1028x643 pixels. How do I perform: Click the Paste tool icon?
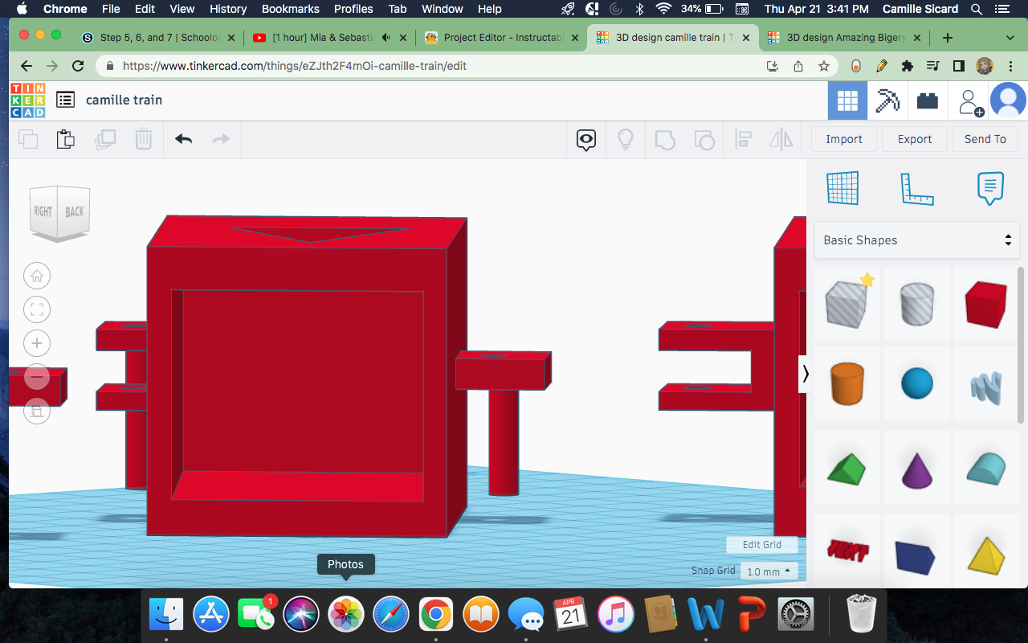click(x=66, y=139)
